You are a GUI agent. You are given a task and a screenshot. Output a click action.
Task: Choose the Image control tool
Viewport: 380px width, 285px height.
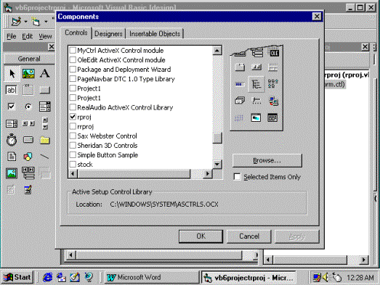[x=12, y=173]
